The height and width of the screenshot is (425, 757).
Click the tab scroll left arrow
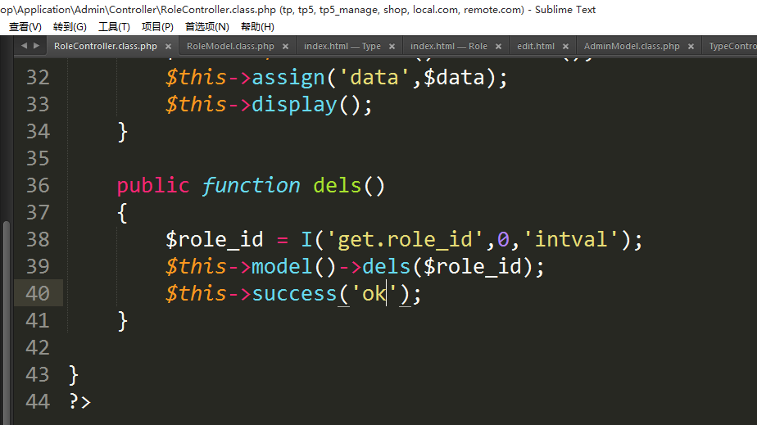(24, 47)
